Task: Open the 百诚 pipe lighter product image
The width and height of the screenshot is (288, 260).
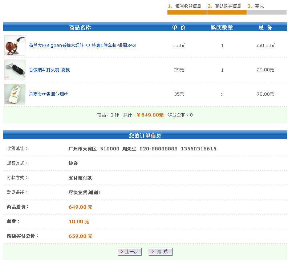Action: pyautogui.click(x=15, y=70)
